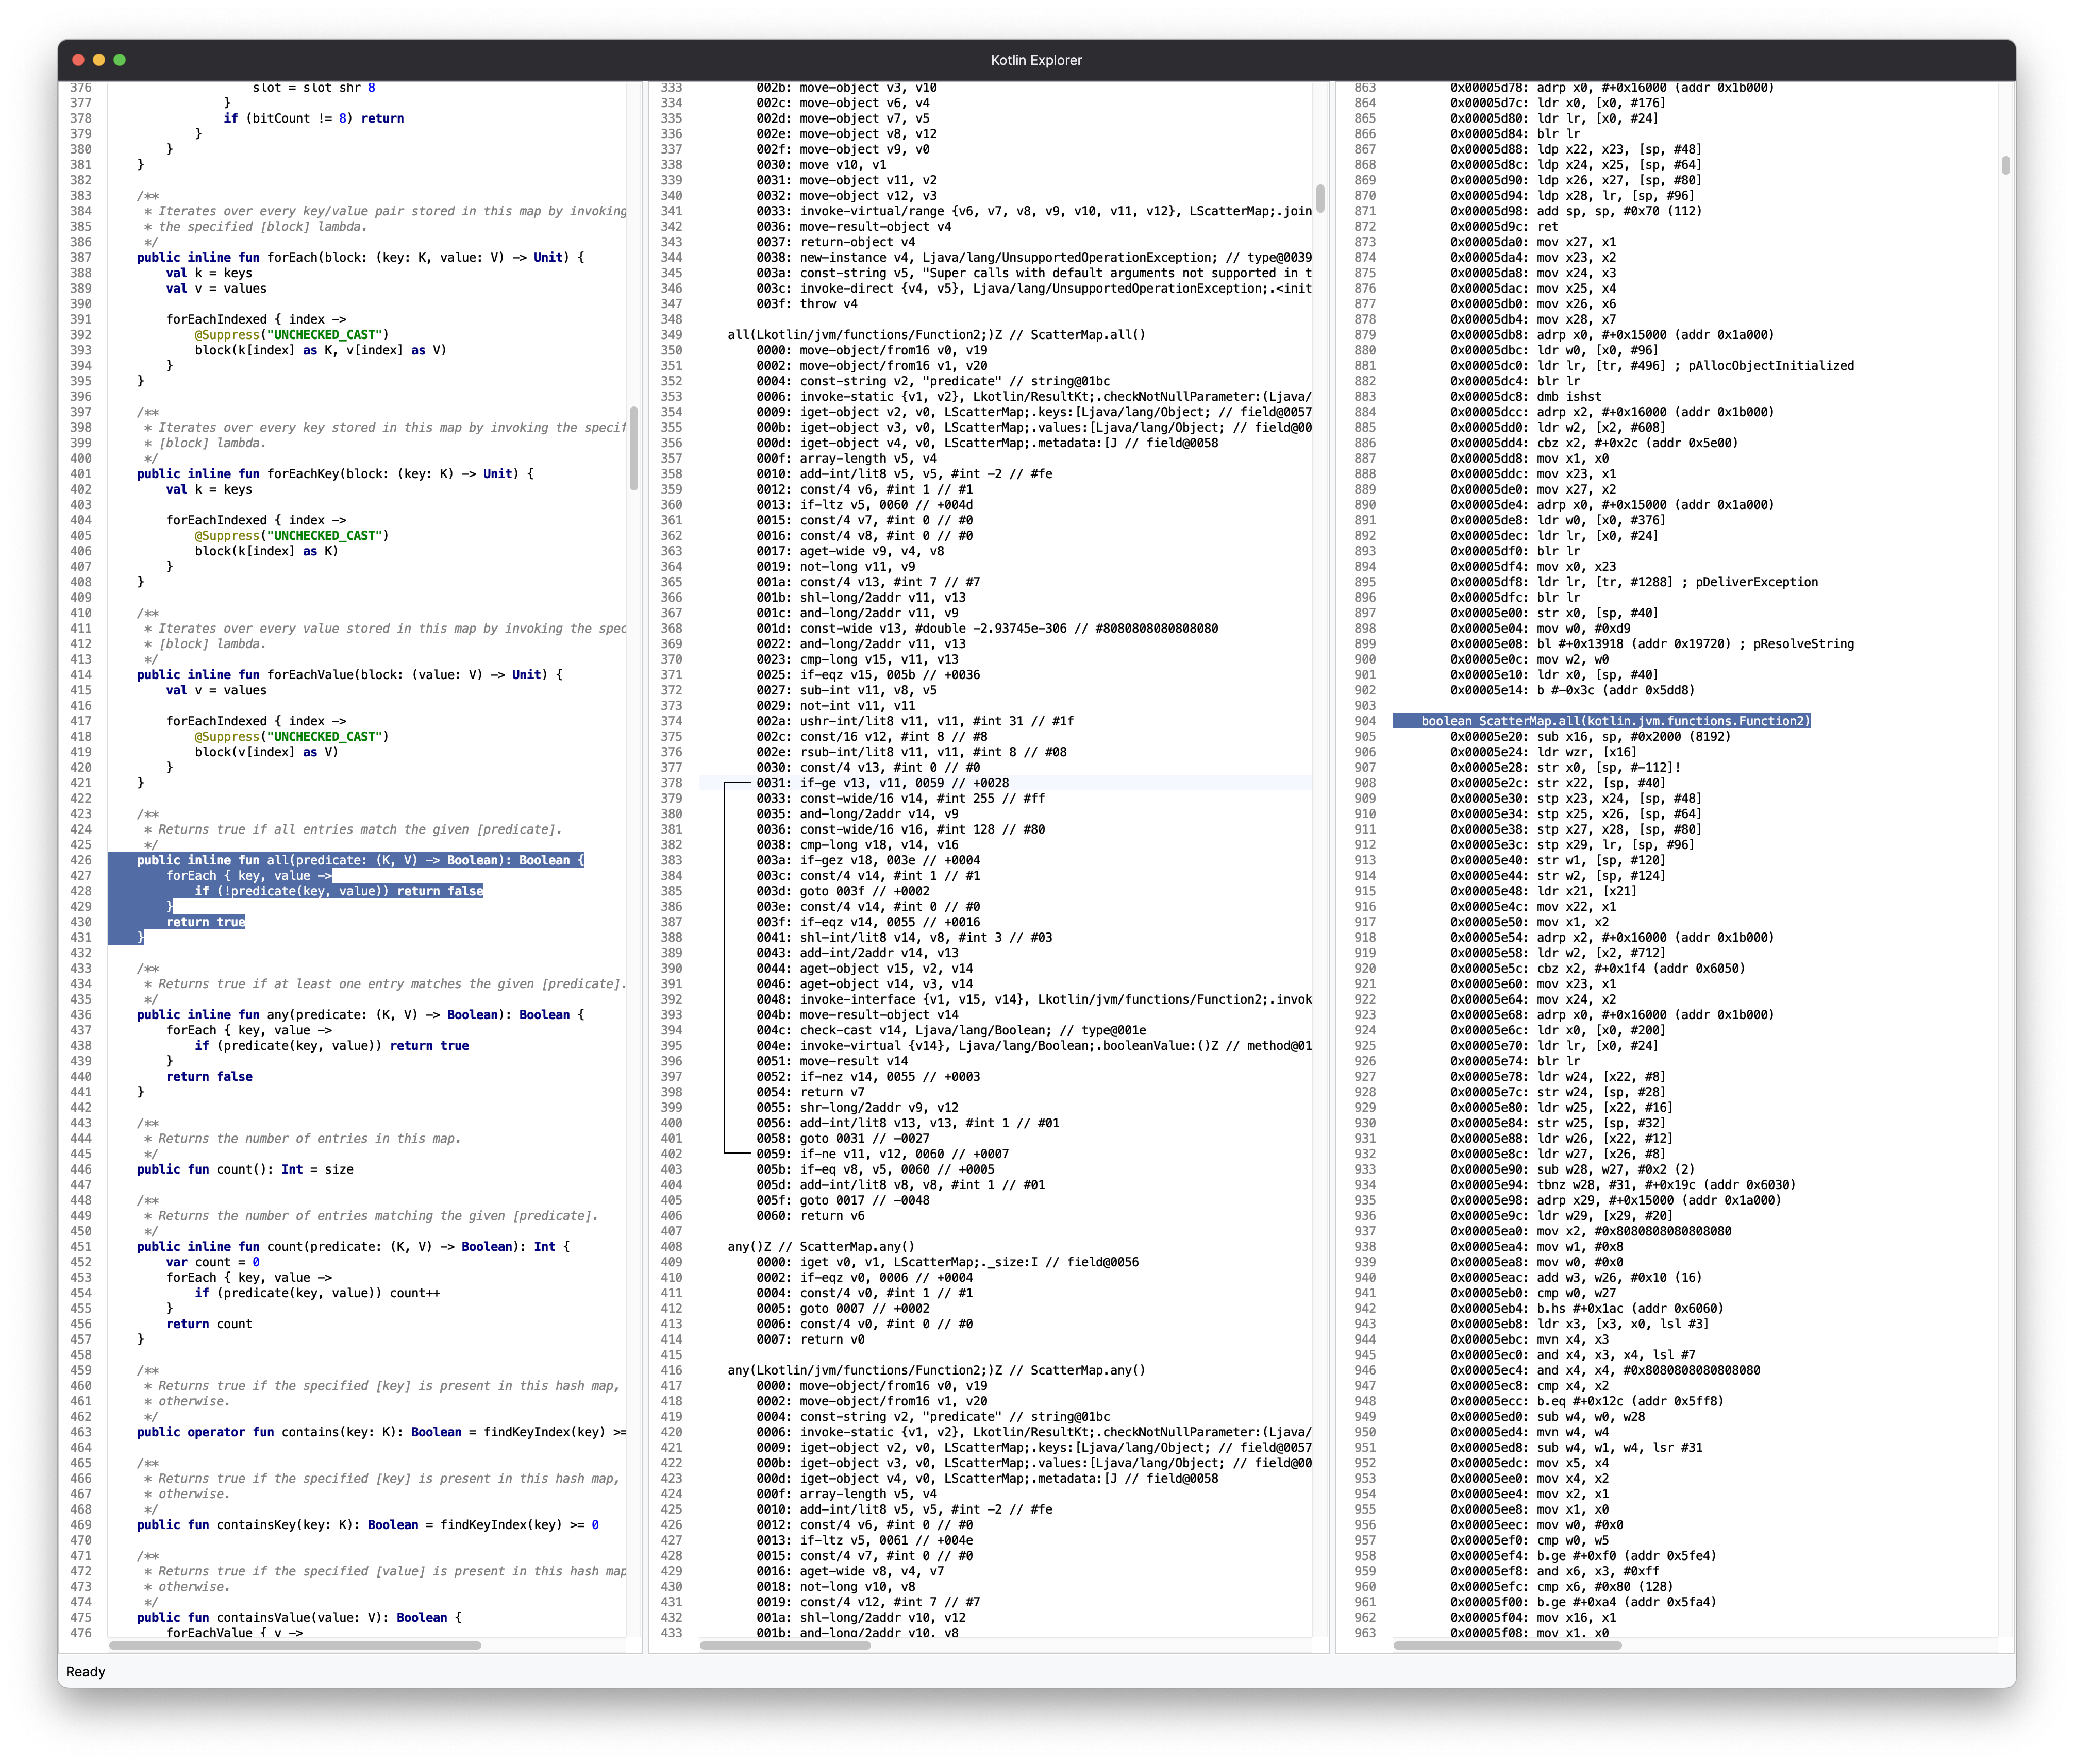The height and width of the screenshot is (1764, 2074).
Task: Click the source pane vertical scrollbar thumb
Action: point(633,447)
